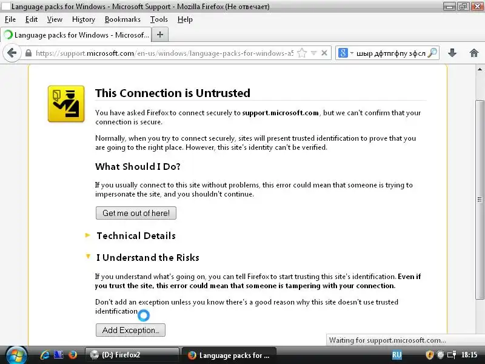Click the vertical scrollbar thumb
This screenshot has width=485, height=364.
point(480,200)
